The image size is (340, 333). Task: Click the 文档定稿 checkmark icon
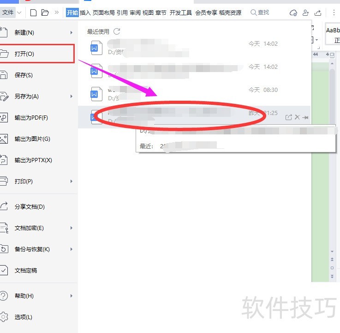tap(4, 271)
